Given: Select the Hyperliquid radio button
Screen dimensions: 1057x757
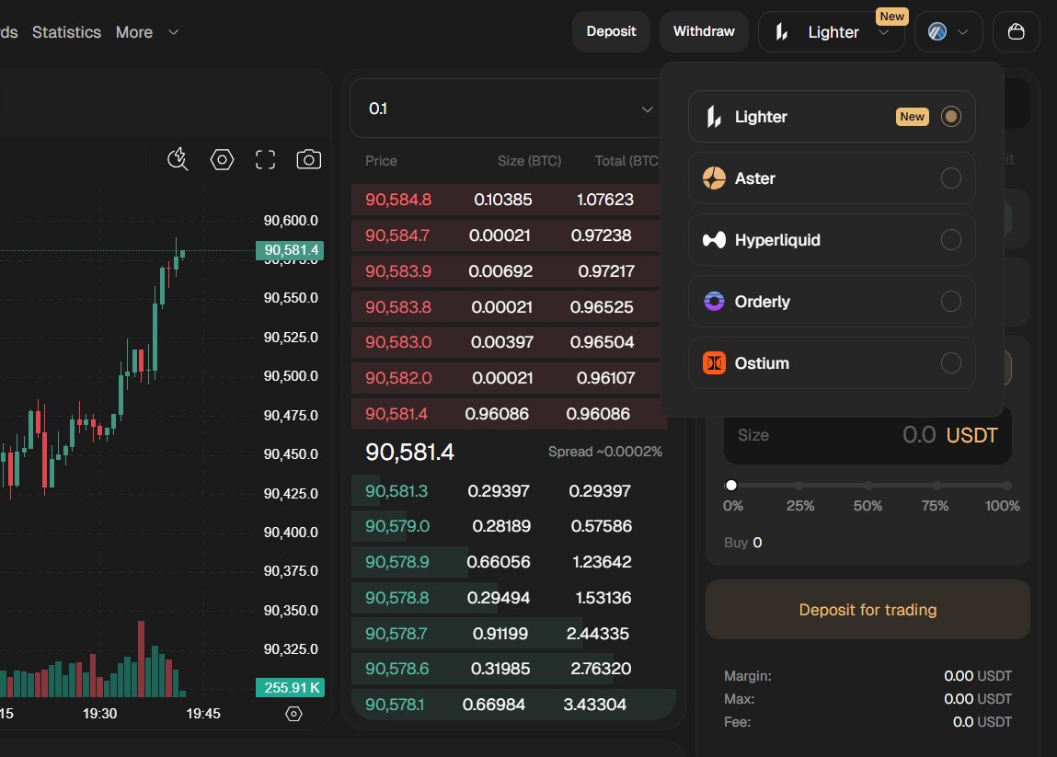Looking at the screenshot, I should (950, 240).
